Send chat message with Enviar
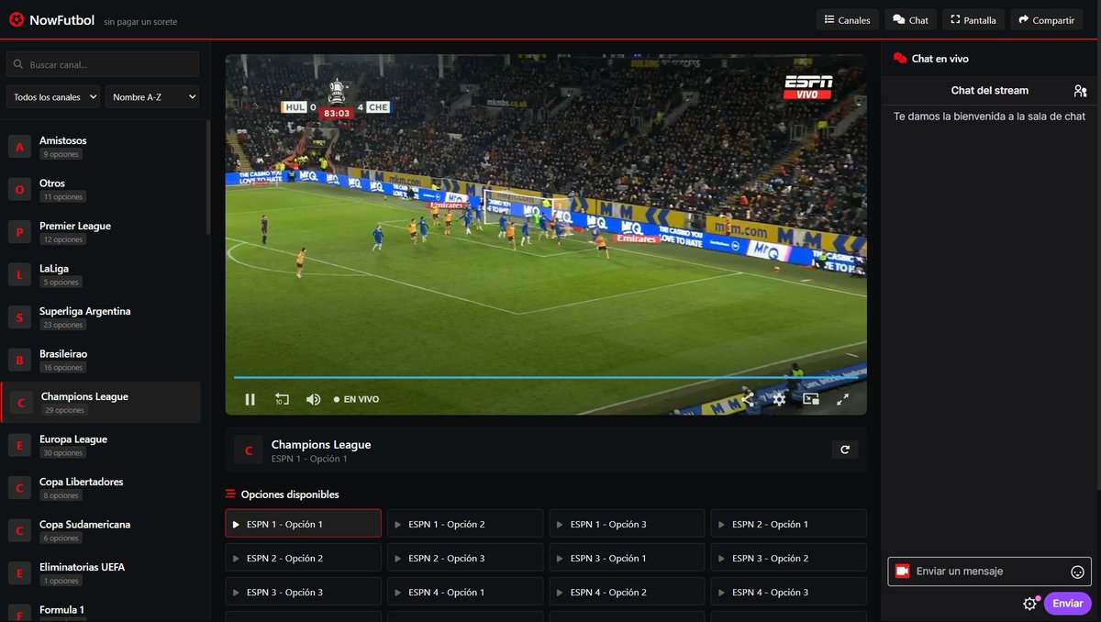The image size is (1101, 622). coord(1067,603)
